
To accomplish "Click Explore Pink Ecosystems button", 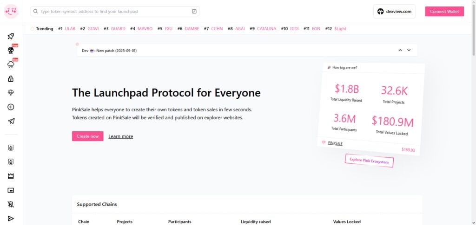I will click(369, 161).
